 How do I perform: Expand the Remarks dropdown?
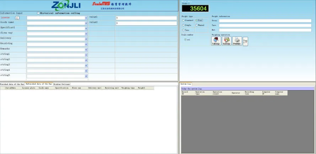click(x=86, y=50)
